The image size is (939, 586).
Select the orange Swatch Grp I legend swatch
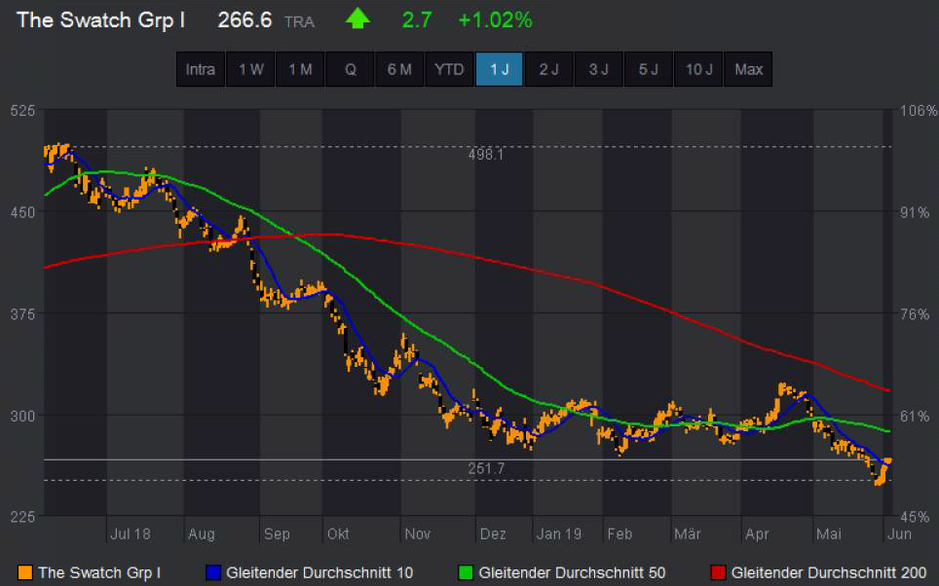(x=23, y=573)
